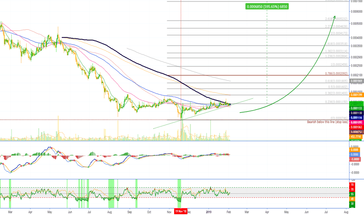
Task: Click the orange 0.0001399 price tag
Action: coord(356,95)
